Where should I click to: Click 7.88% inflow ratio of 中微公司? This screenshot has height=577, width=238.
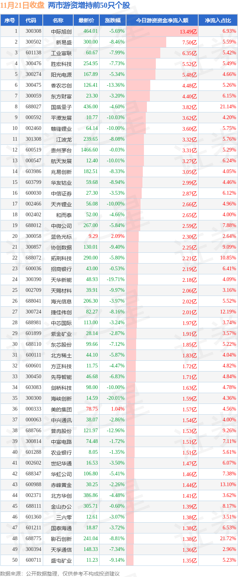[229, 226]
